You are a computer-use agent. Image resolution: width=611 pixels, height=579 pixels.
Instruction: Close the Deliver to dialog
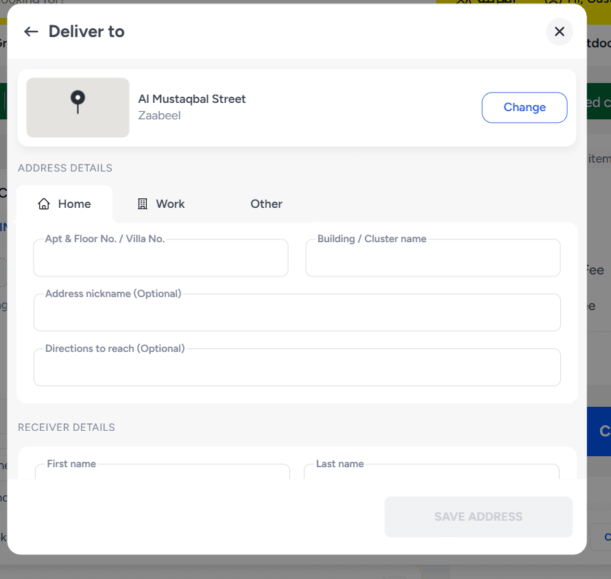[559, 32]
